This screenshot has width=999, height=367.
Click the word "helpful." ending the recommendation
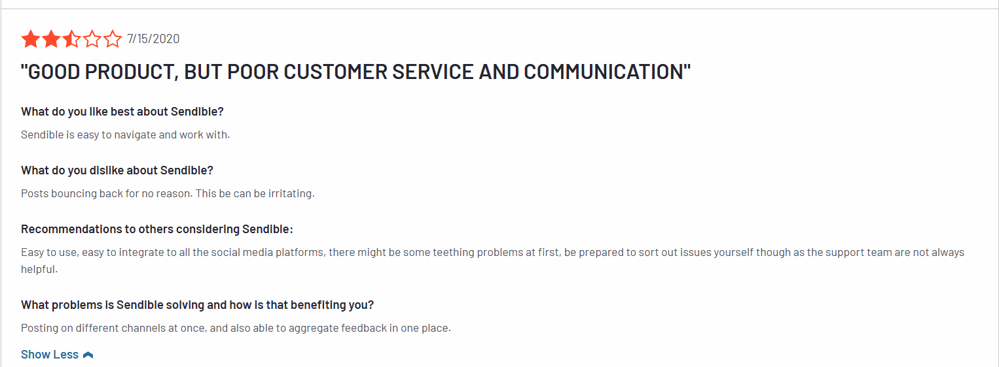39,269
